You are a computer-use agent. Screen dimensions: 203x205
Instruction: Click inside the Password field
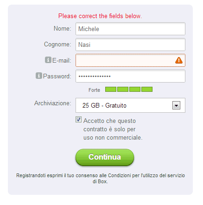click(x=130, y=76)
